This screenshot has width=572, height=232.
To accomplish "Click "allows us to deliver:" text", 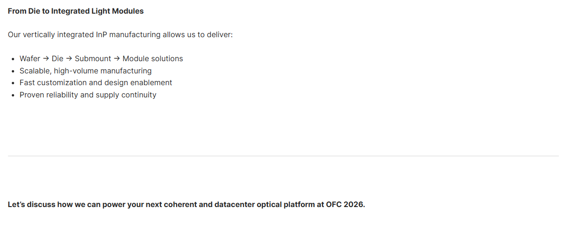I will (x=197, y=35).
